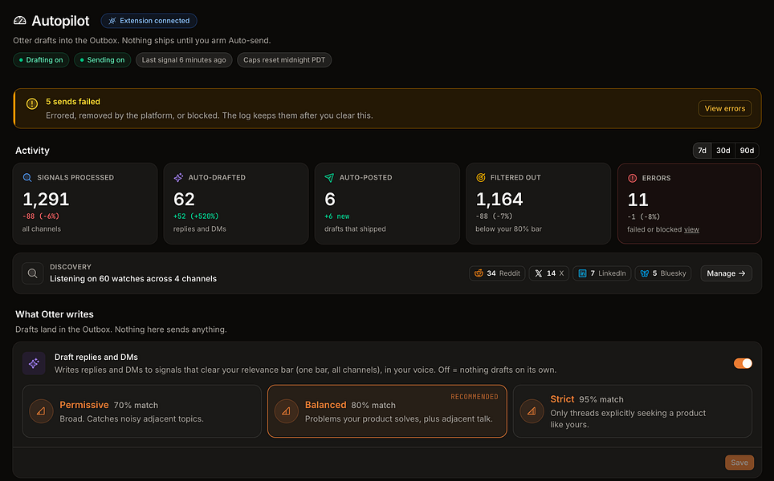Open View errors from the warning banner

pos(725,108)
